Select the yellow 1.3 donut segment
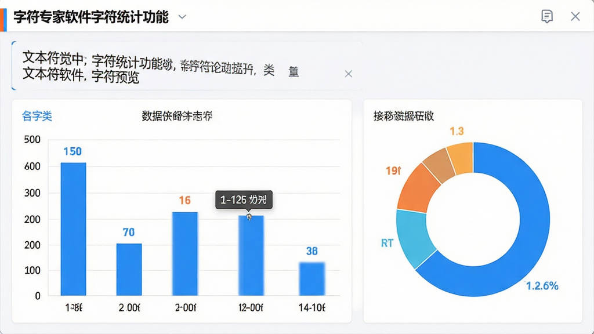This screenshot has height=334, width=594. coord(461,158)
